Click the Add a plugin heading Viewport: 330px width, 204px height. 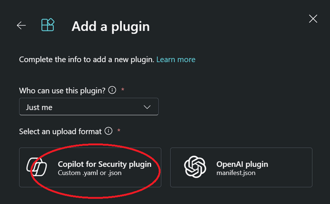coord(110,26)
